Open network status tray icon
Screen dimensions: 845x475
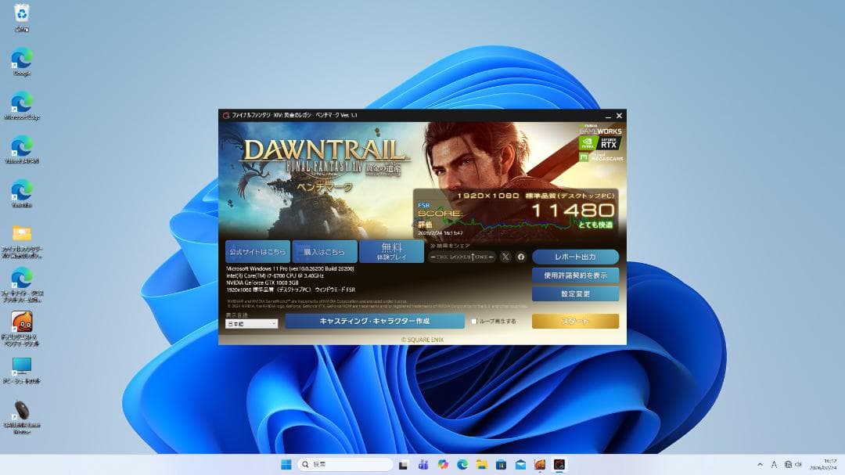(788, 464)
